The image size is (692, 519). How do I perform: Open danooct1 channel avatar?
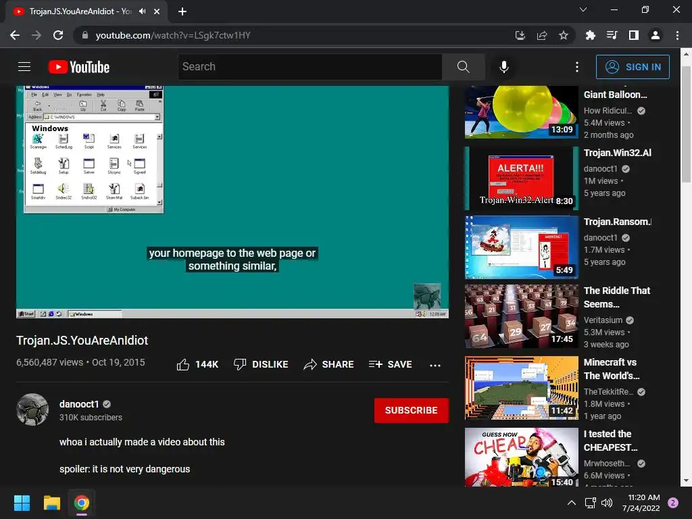(x=32, y=410)
